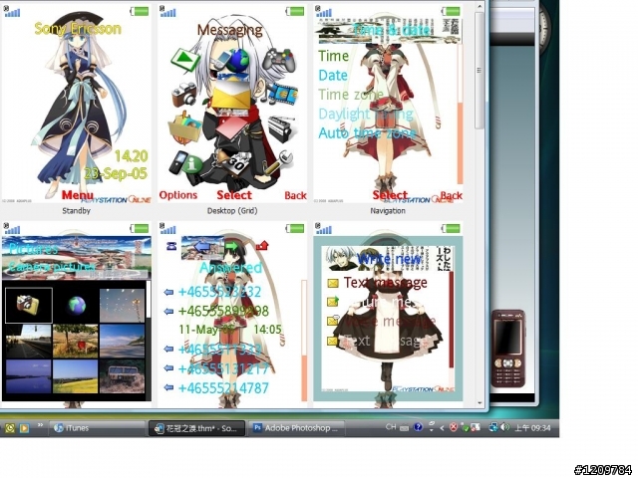Click the CH language indicator
Screen dimensions: 638x478
[391, 427]
